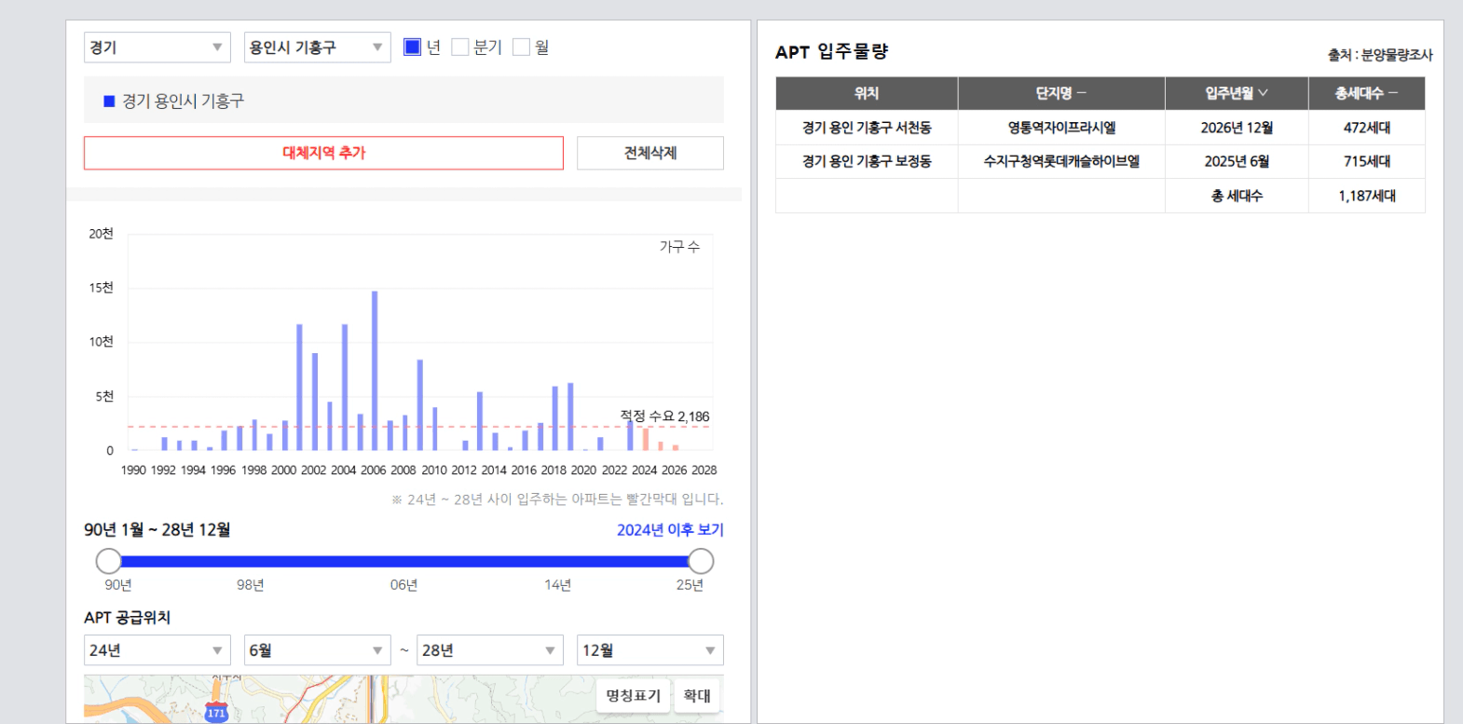This screenshot has height=724, width=1463.
Task: Open the 6월 start month dropdown
Action: coord(317,650)
